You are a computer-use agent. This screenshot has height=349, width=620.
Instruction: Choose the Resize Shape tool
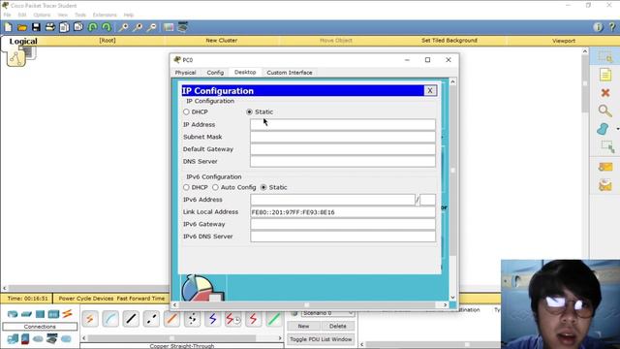pos(607,146)
